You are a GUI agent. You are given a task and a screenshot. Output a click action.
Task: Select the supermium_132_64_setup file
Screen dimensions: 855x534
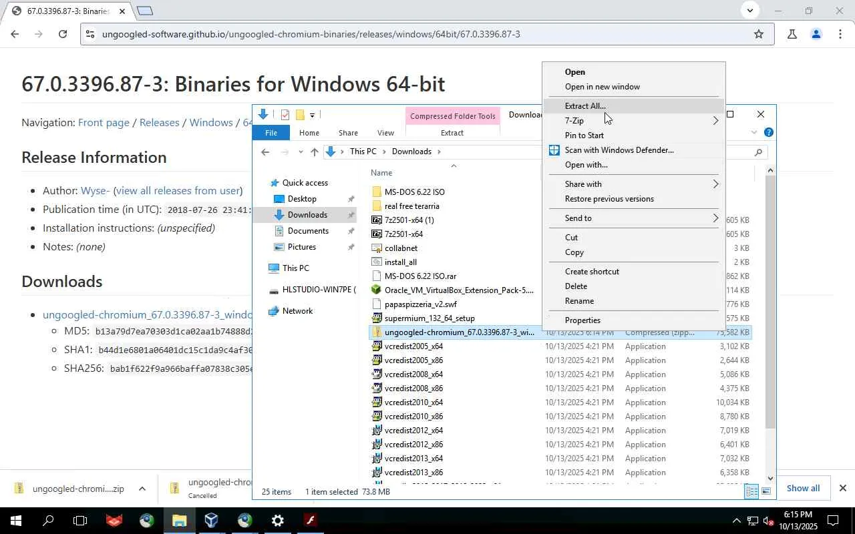430,318
